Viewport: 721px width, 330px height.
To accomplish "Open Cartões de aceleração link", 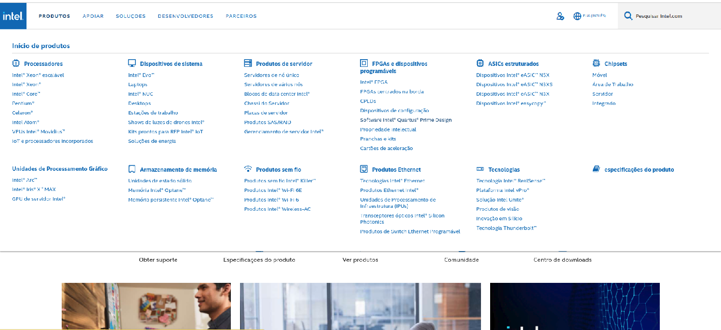I will [x=387, y=148].
